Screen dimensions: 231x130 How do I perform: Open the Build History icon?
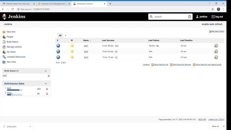click(x=4, y=42)
